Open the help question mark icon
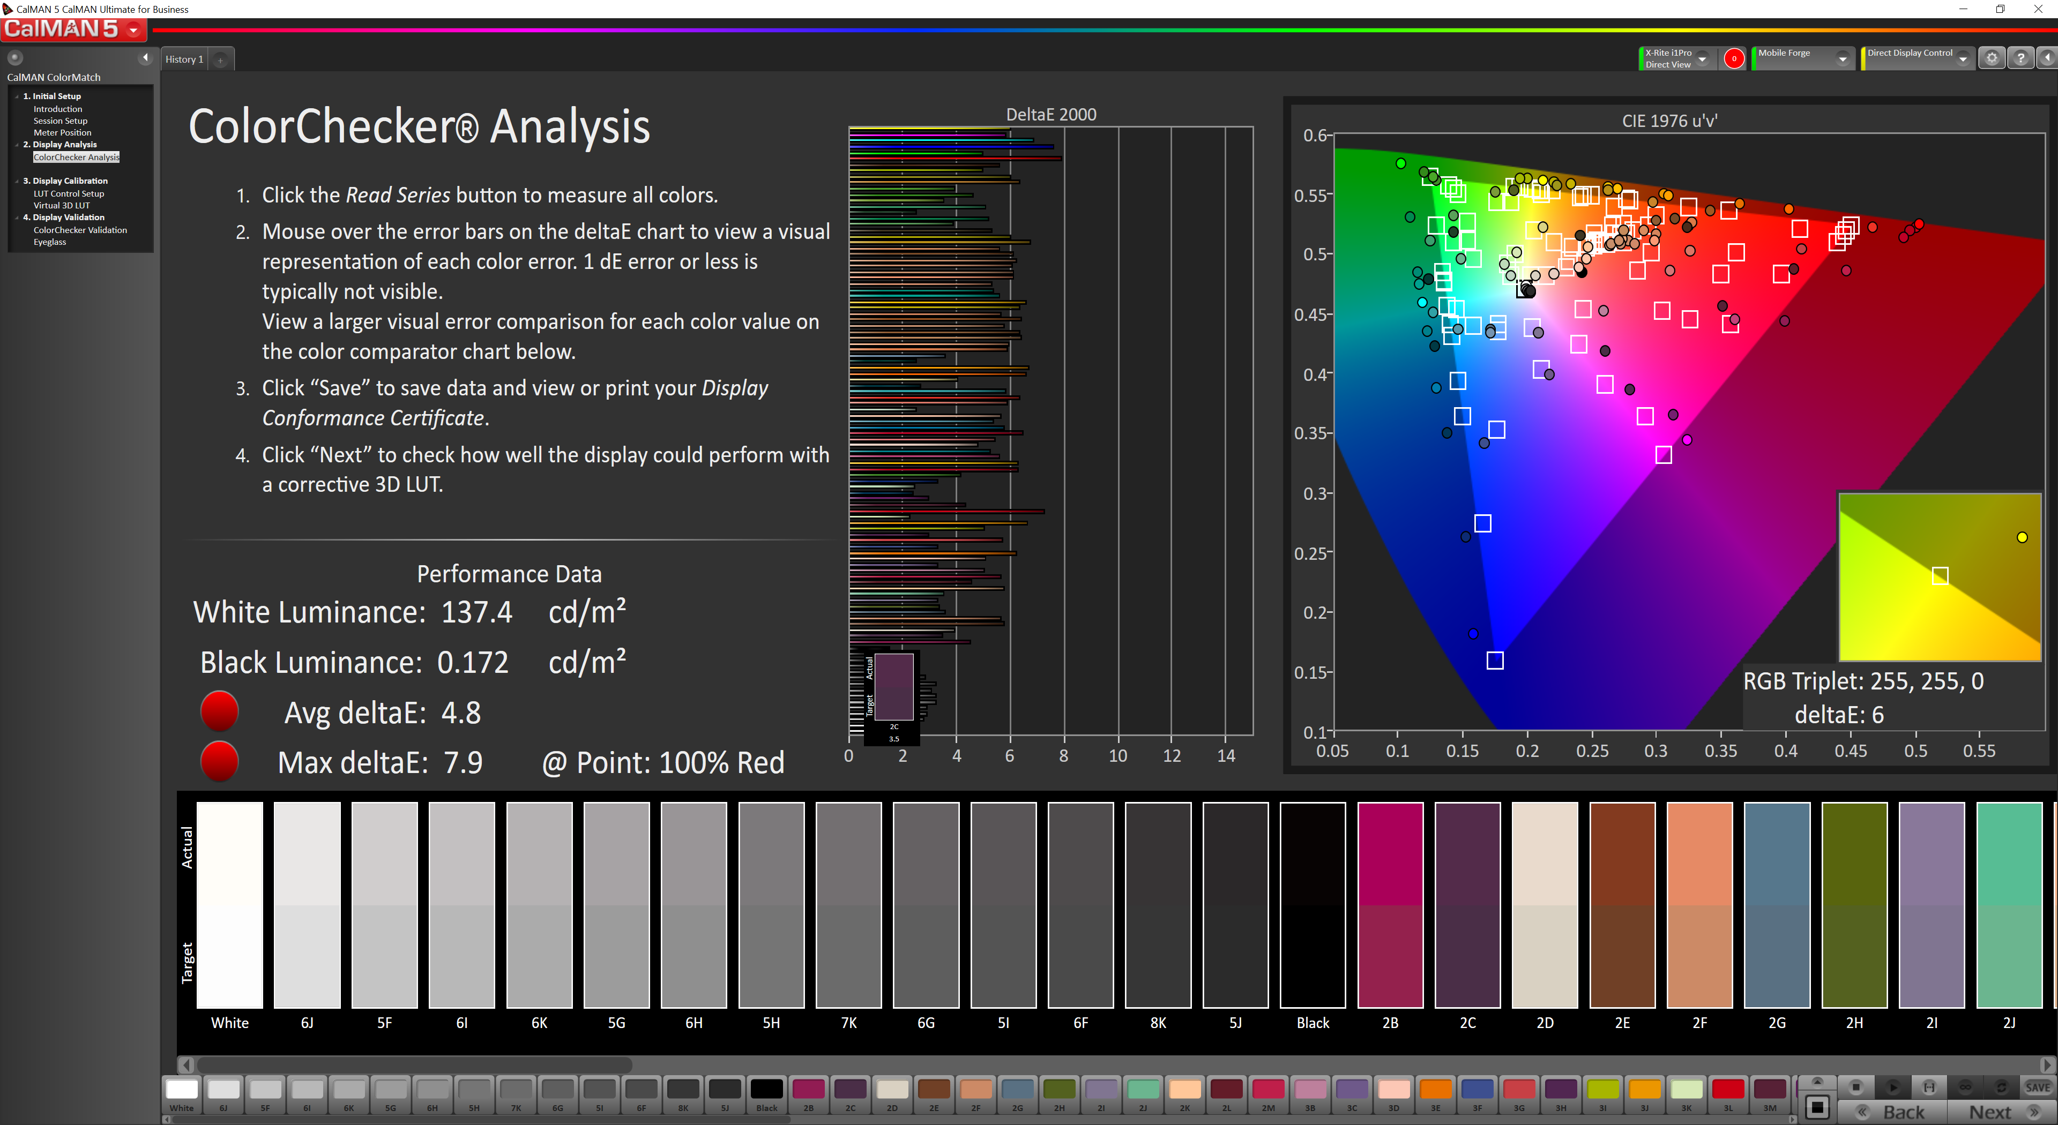2058x1125 pixels. [x=2020, y=58]
